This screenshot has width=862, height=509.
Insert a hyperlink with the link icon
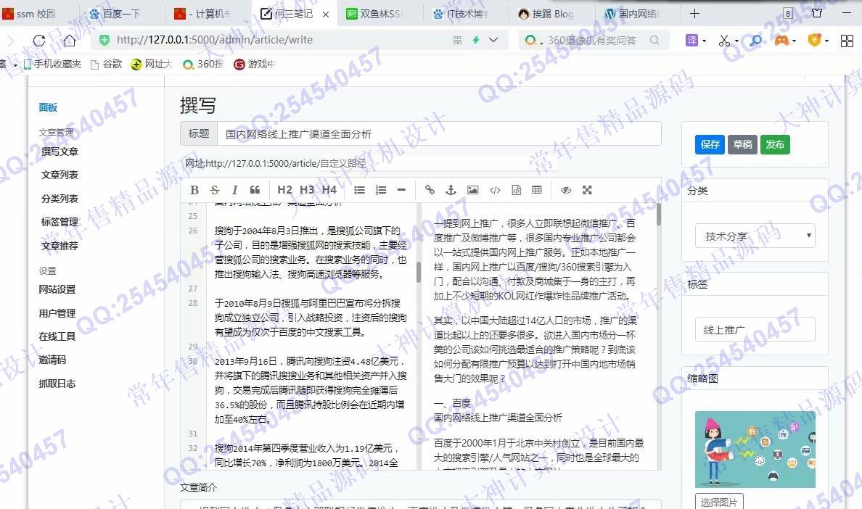click(x=430, y=190)
